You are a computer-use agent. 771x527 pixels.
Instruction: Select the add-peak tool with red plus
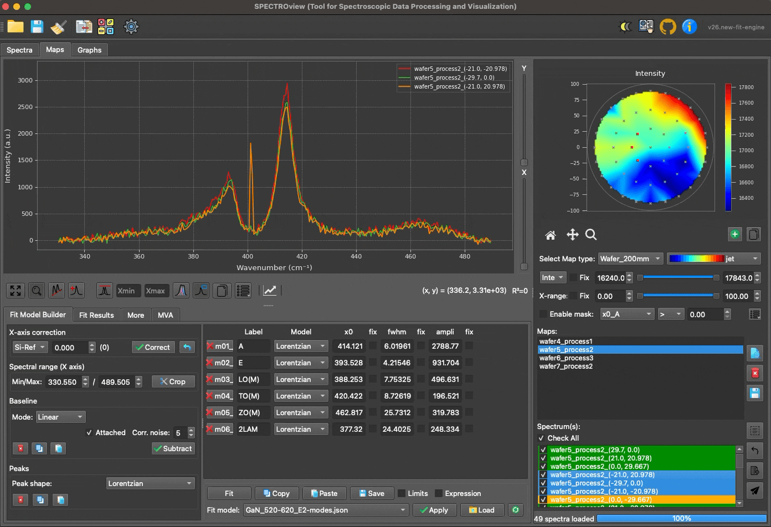76,290
